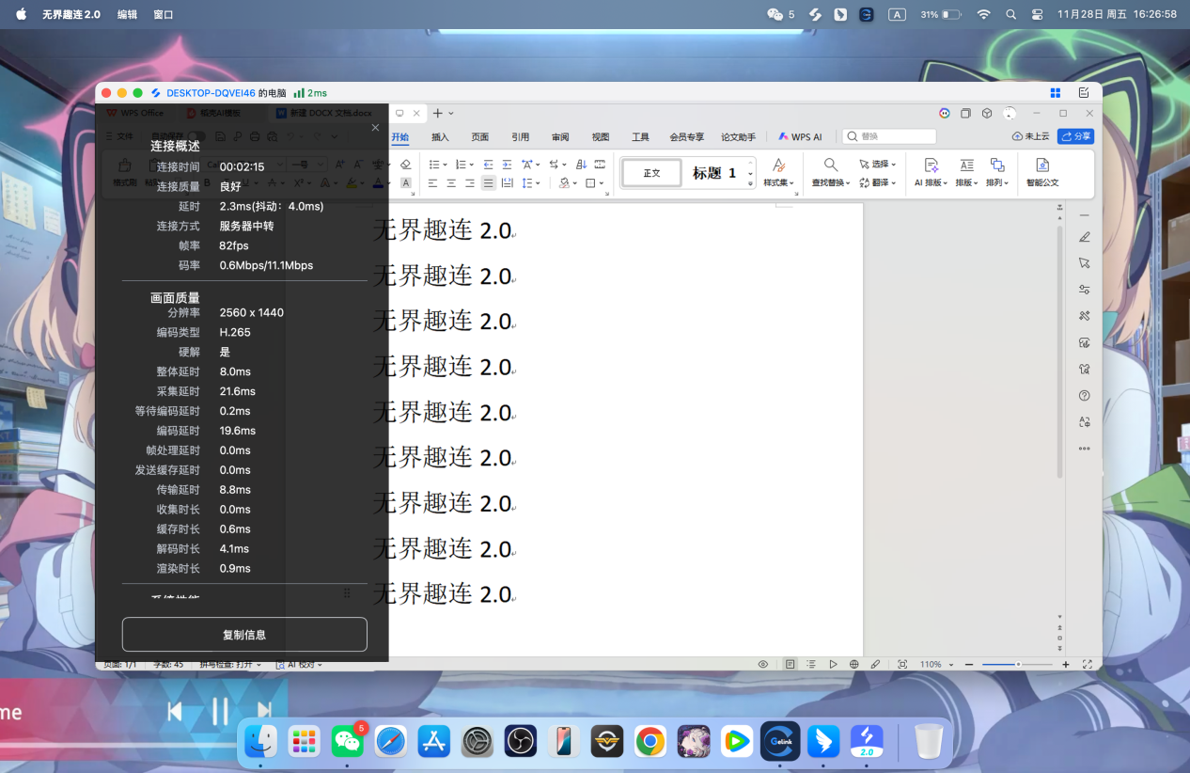Pause the music player playback
Image resolution: width=1190 pixels, height=773 pixels.
(x=220, y=712)
